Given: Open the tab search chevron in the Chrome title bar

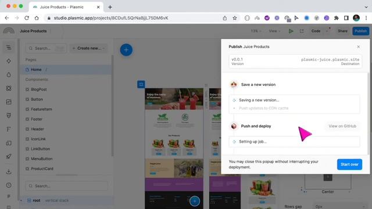Looking at the screenshot, I should pos(366,7).
